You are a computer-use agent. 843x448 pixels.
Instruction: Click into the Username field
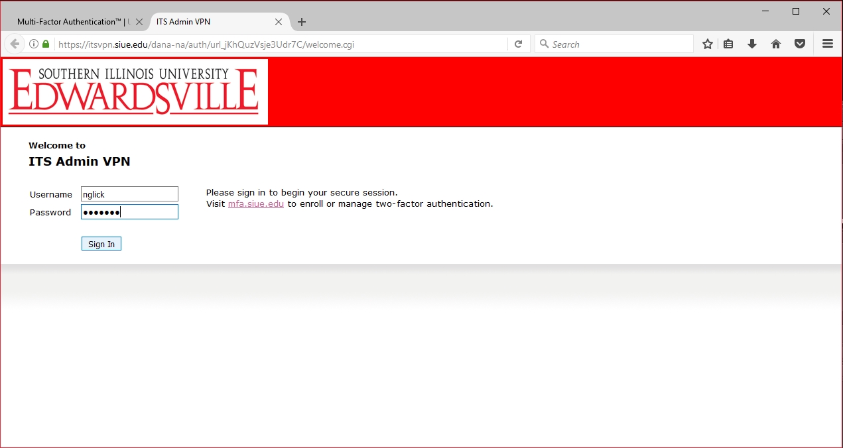[x=129, y=194]
